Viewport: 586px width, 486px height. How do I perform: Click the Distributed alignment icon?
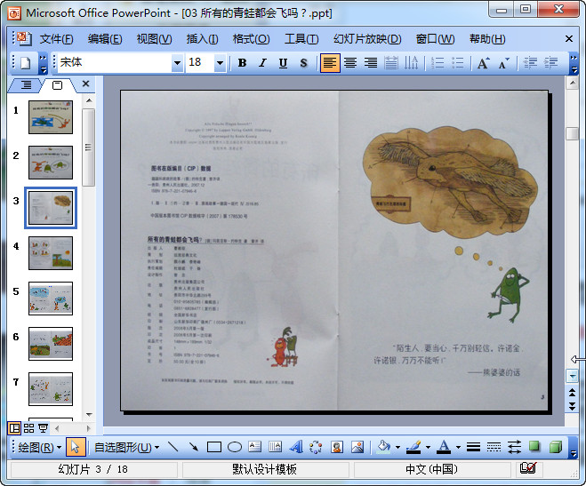tap(391, 63)
